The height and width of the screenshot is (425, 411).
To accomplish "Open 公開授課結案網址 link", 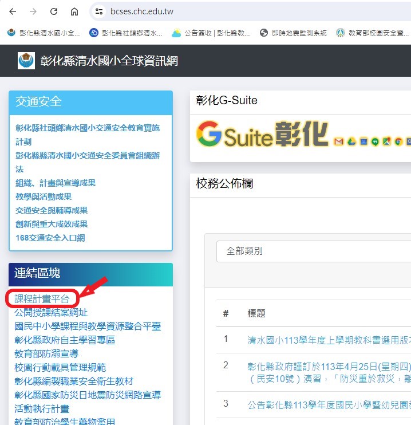I will pos(51,313).
